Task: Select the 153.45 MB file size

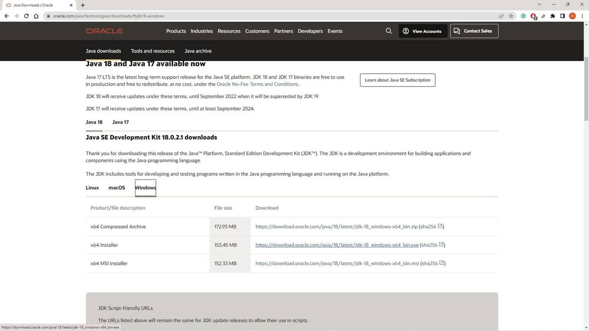Action: pyautogui.click(x=226, y=245)
